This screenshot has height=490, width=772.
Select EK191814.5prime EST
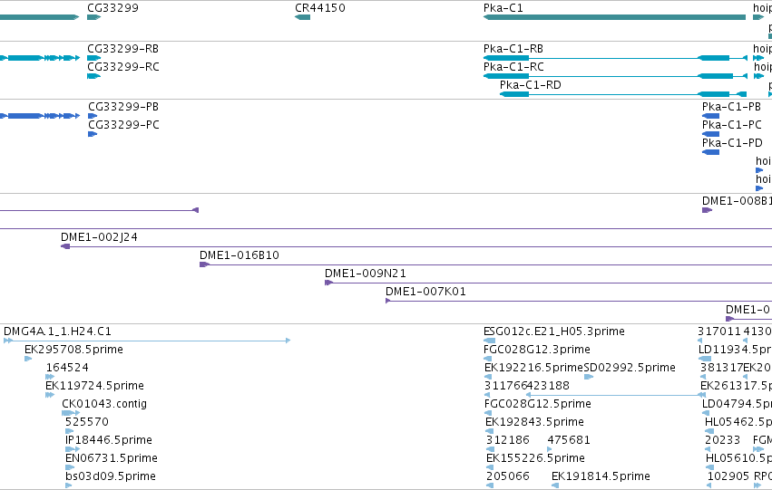(x=555, y=486)
